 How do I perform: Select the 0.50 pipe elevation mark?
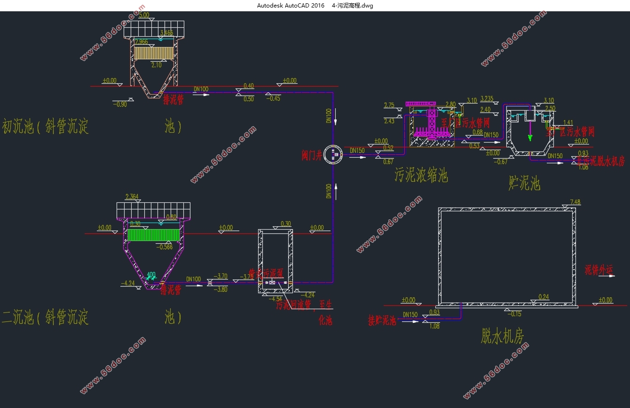pyautogui.click(x=248, y=99)
